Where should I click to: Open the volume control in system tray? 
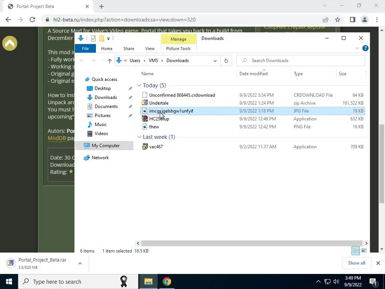[x=336, y=281]
